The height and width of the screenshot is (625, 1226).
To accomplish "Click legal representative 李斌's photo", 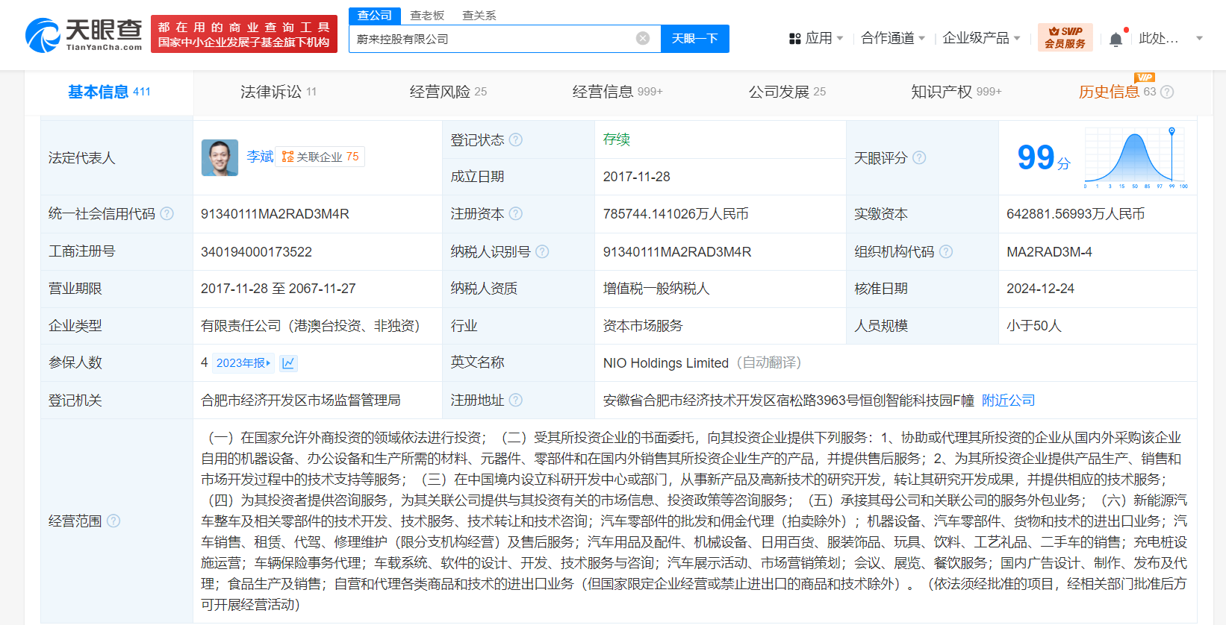I will click(x=220, y=157).
